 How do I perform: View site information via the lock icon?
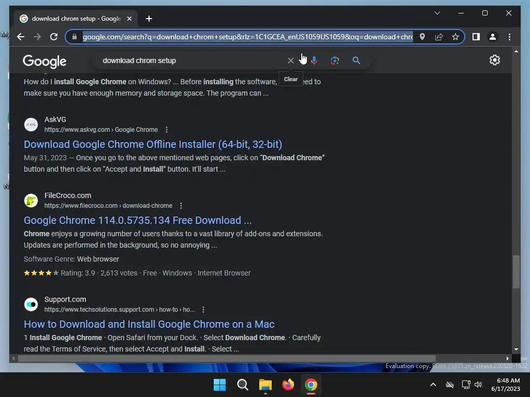[75, 37]
